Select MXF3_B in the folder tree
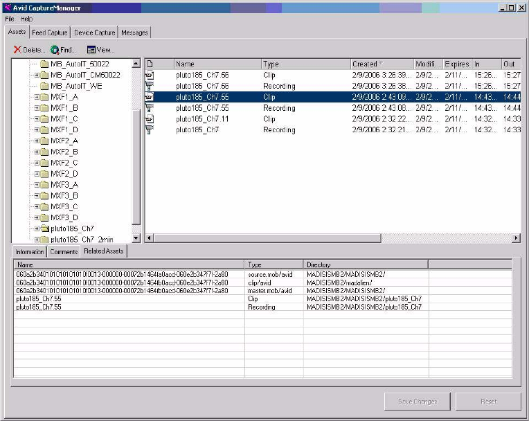The height and width of the screenshot is (421, 529). coord(64,196)
